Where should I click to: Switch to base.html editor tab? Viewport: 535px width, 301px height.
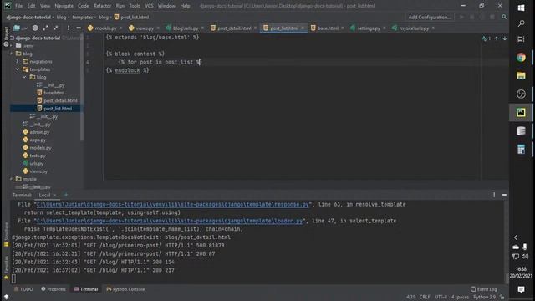coord(328,28)
